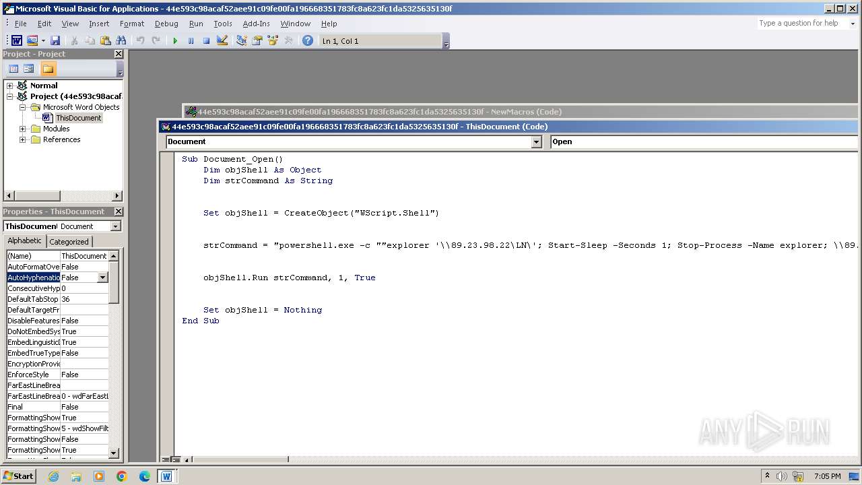
Task: Switch to Procedure View in code window
Action: coord(166,460)
